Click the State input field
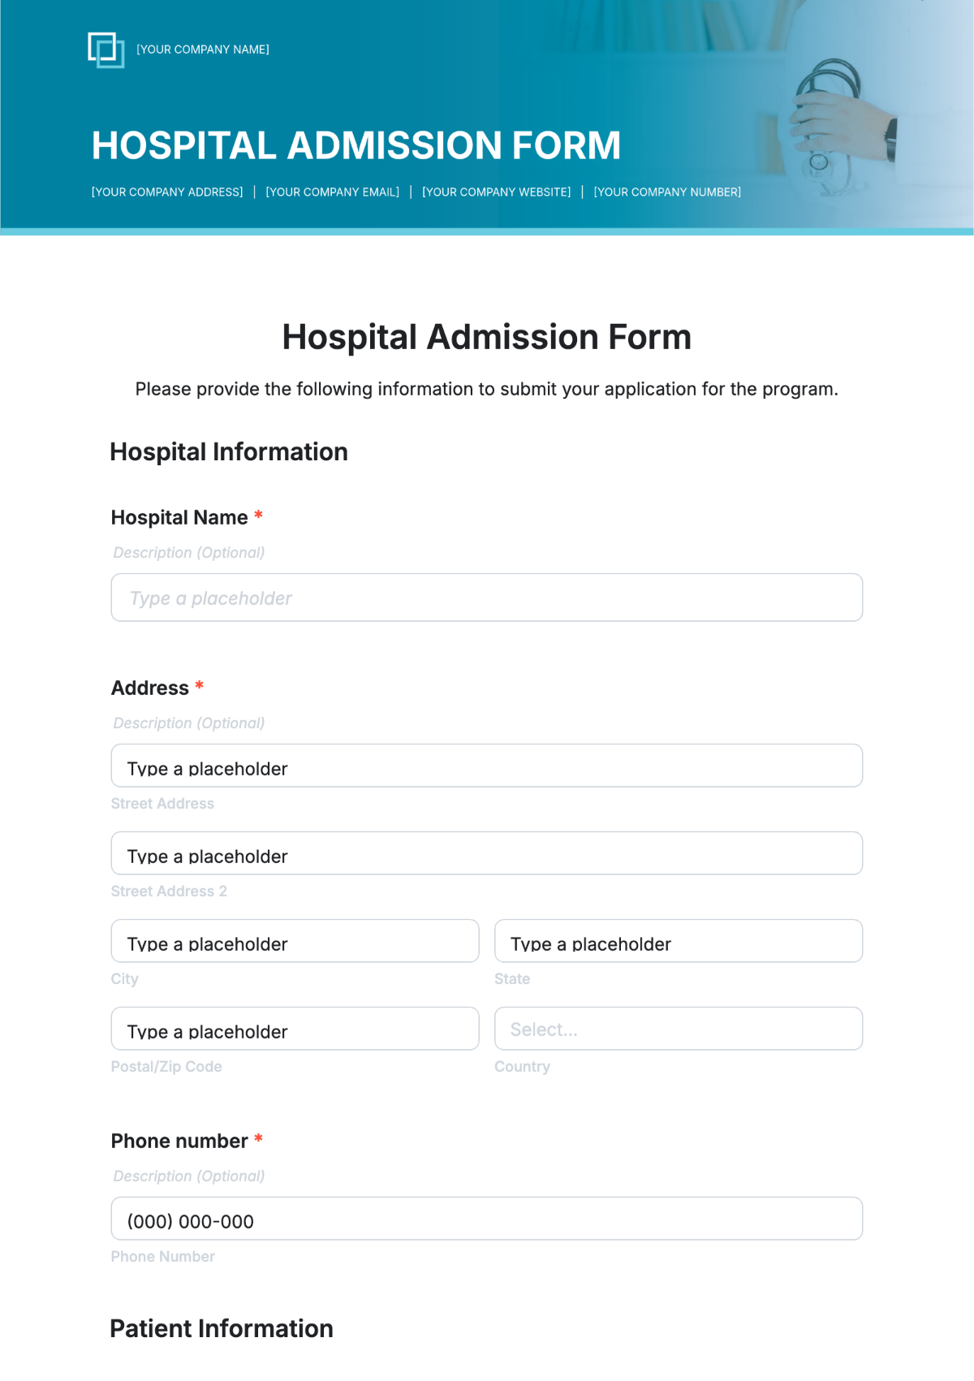This screenshot has width=974, height=1381. (678, 941)
